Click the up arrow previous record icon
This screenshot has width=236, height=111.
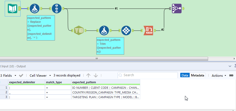88,75
